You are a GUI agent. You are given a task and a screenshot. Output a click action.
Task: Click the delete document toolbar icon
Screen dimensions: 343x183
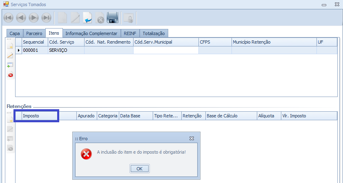tap(100, 18)
